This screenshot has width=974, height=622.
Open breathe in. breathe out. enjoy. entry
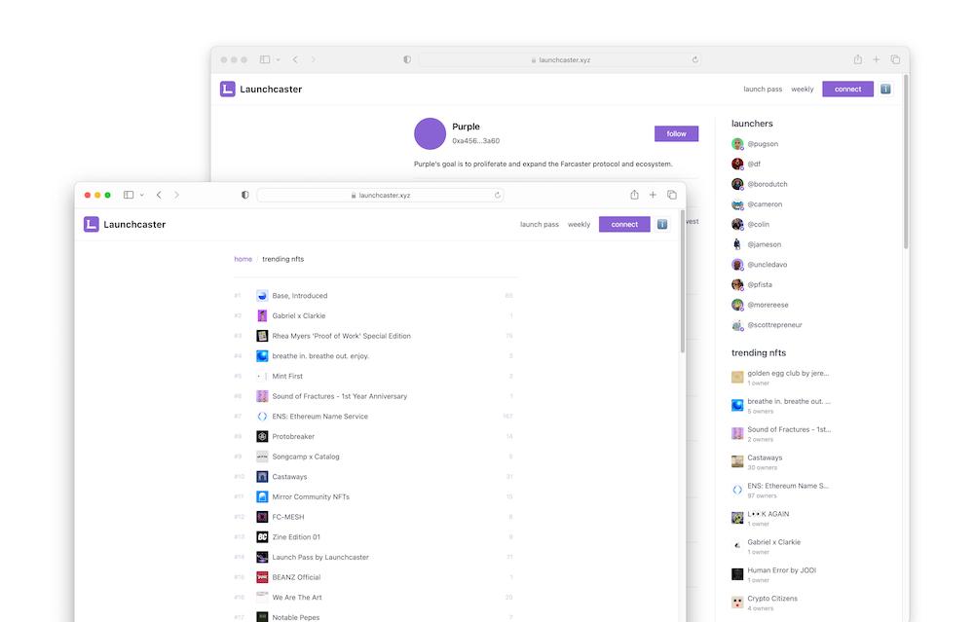(x=375, y=355)
